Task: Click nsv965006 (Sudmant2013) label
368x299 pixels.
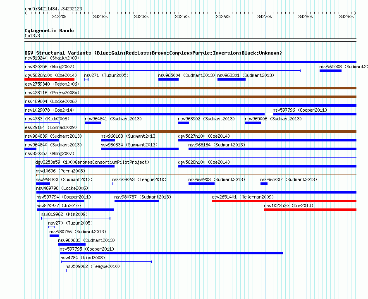Action: (273, 119)
